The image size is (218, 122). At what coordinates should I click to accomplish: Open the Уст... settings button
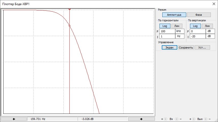point(202,48)
